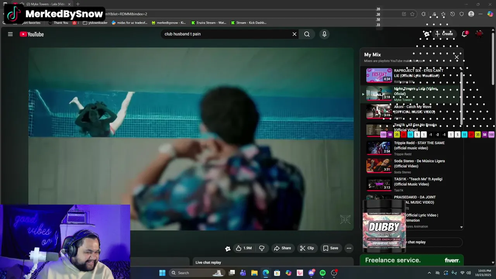Open the YouTube Create button

pos(444,34)
